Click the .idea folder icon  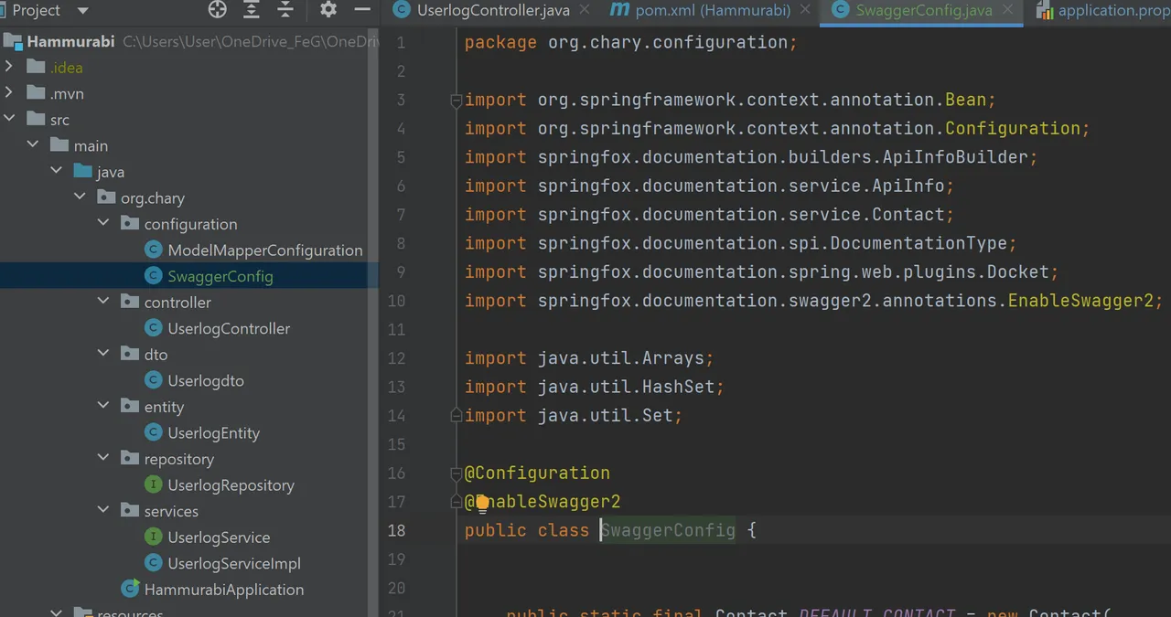tap(36, 67)
